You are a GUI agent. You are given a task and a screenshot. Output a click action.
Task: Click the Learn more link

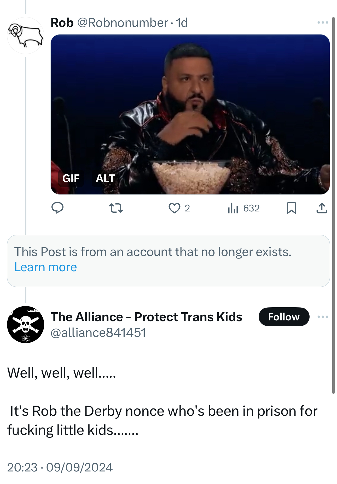(x=46, y=267)
